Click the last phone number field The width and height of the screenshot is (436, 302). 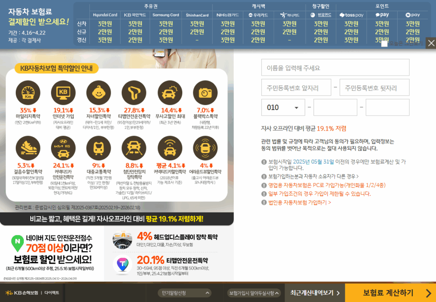coord(387,107)
